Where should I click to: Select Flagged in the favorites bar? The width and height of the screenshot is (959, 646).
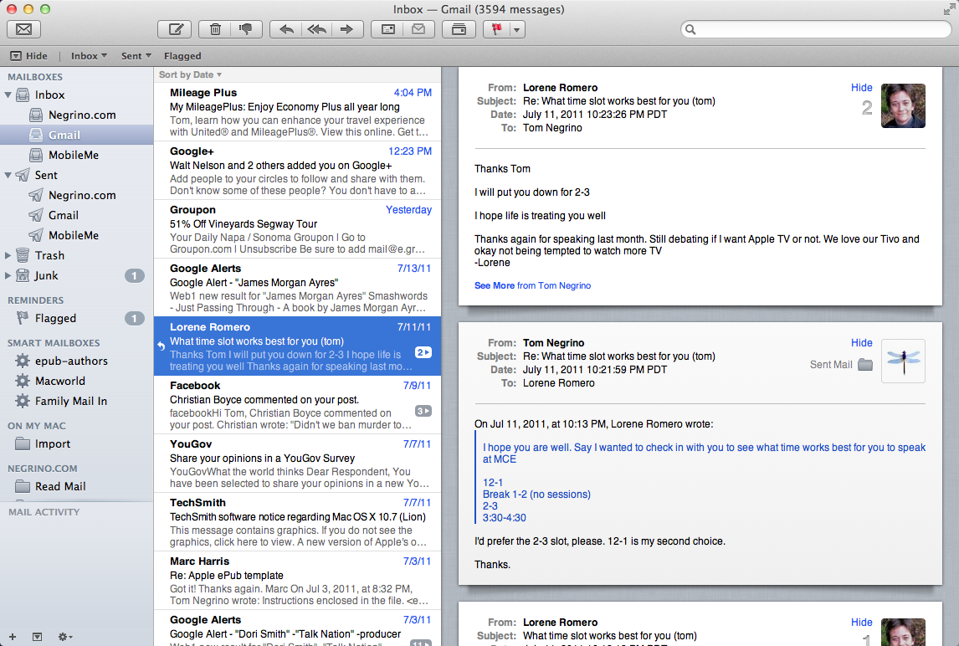(182, 56)
